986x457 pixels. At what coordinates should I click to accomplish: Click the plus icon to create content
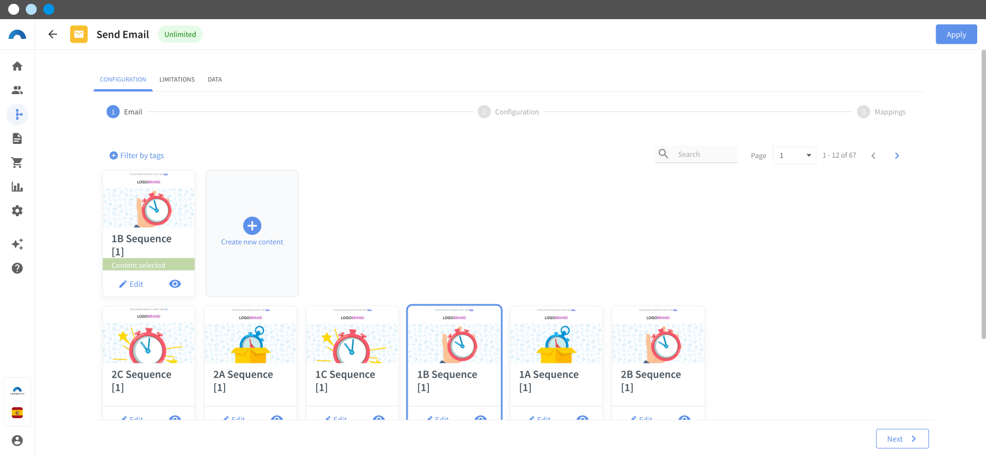(252, 225)
